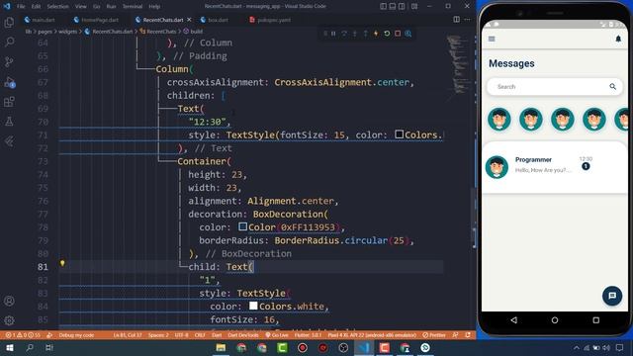Toggle the primary sidebar layout button

pyautogui.click(x=383, y=6)
